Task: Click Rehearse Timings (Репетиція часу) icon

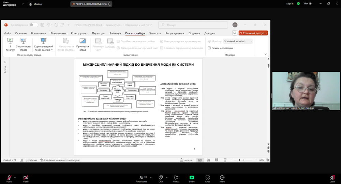Action: tap(98, 41)
